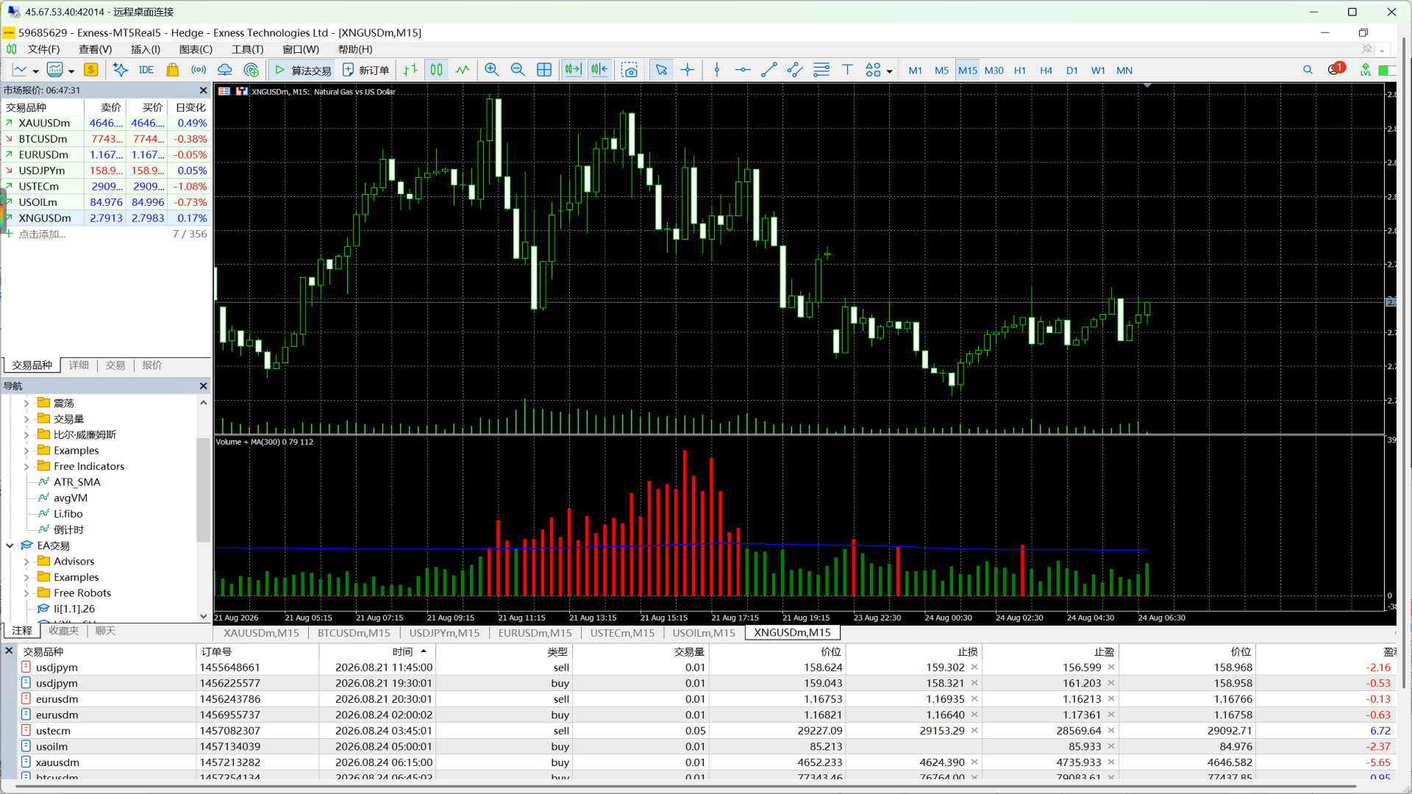Open the Market shopping bag icon

pyautogui.click(x=172, y=71)
